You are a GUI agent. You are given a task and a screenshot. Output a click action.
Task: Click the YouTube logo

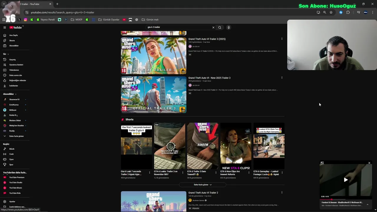pyautogui.click(x=16, y=27)
